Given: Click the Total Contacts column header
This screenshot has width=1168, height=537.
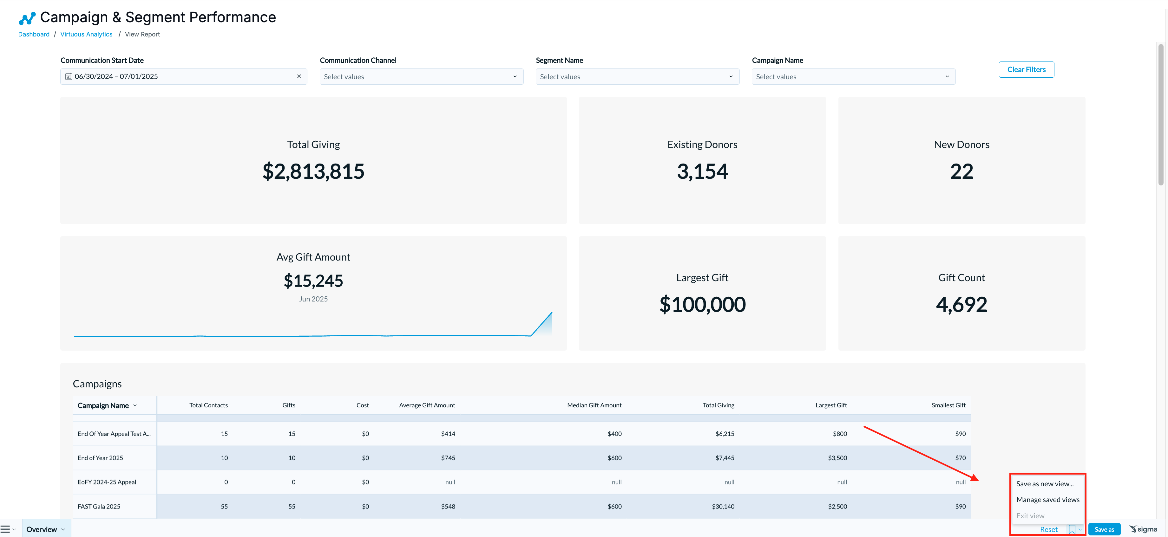Looking at the screenshot, I should (x=208, y=405).
